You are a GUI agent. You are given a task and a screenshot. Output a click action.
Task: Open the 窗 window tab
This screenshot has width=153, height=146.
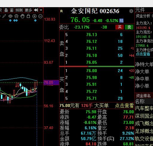click(x=12, y=10)
